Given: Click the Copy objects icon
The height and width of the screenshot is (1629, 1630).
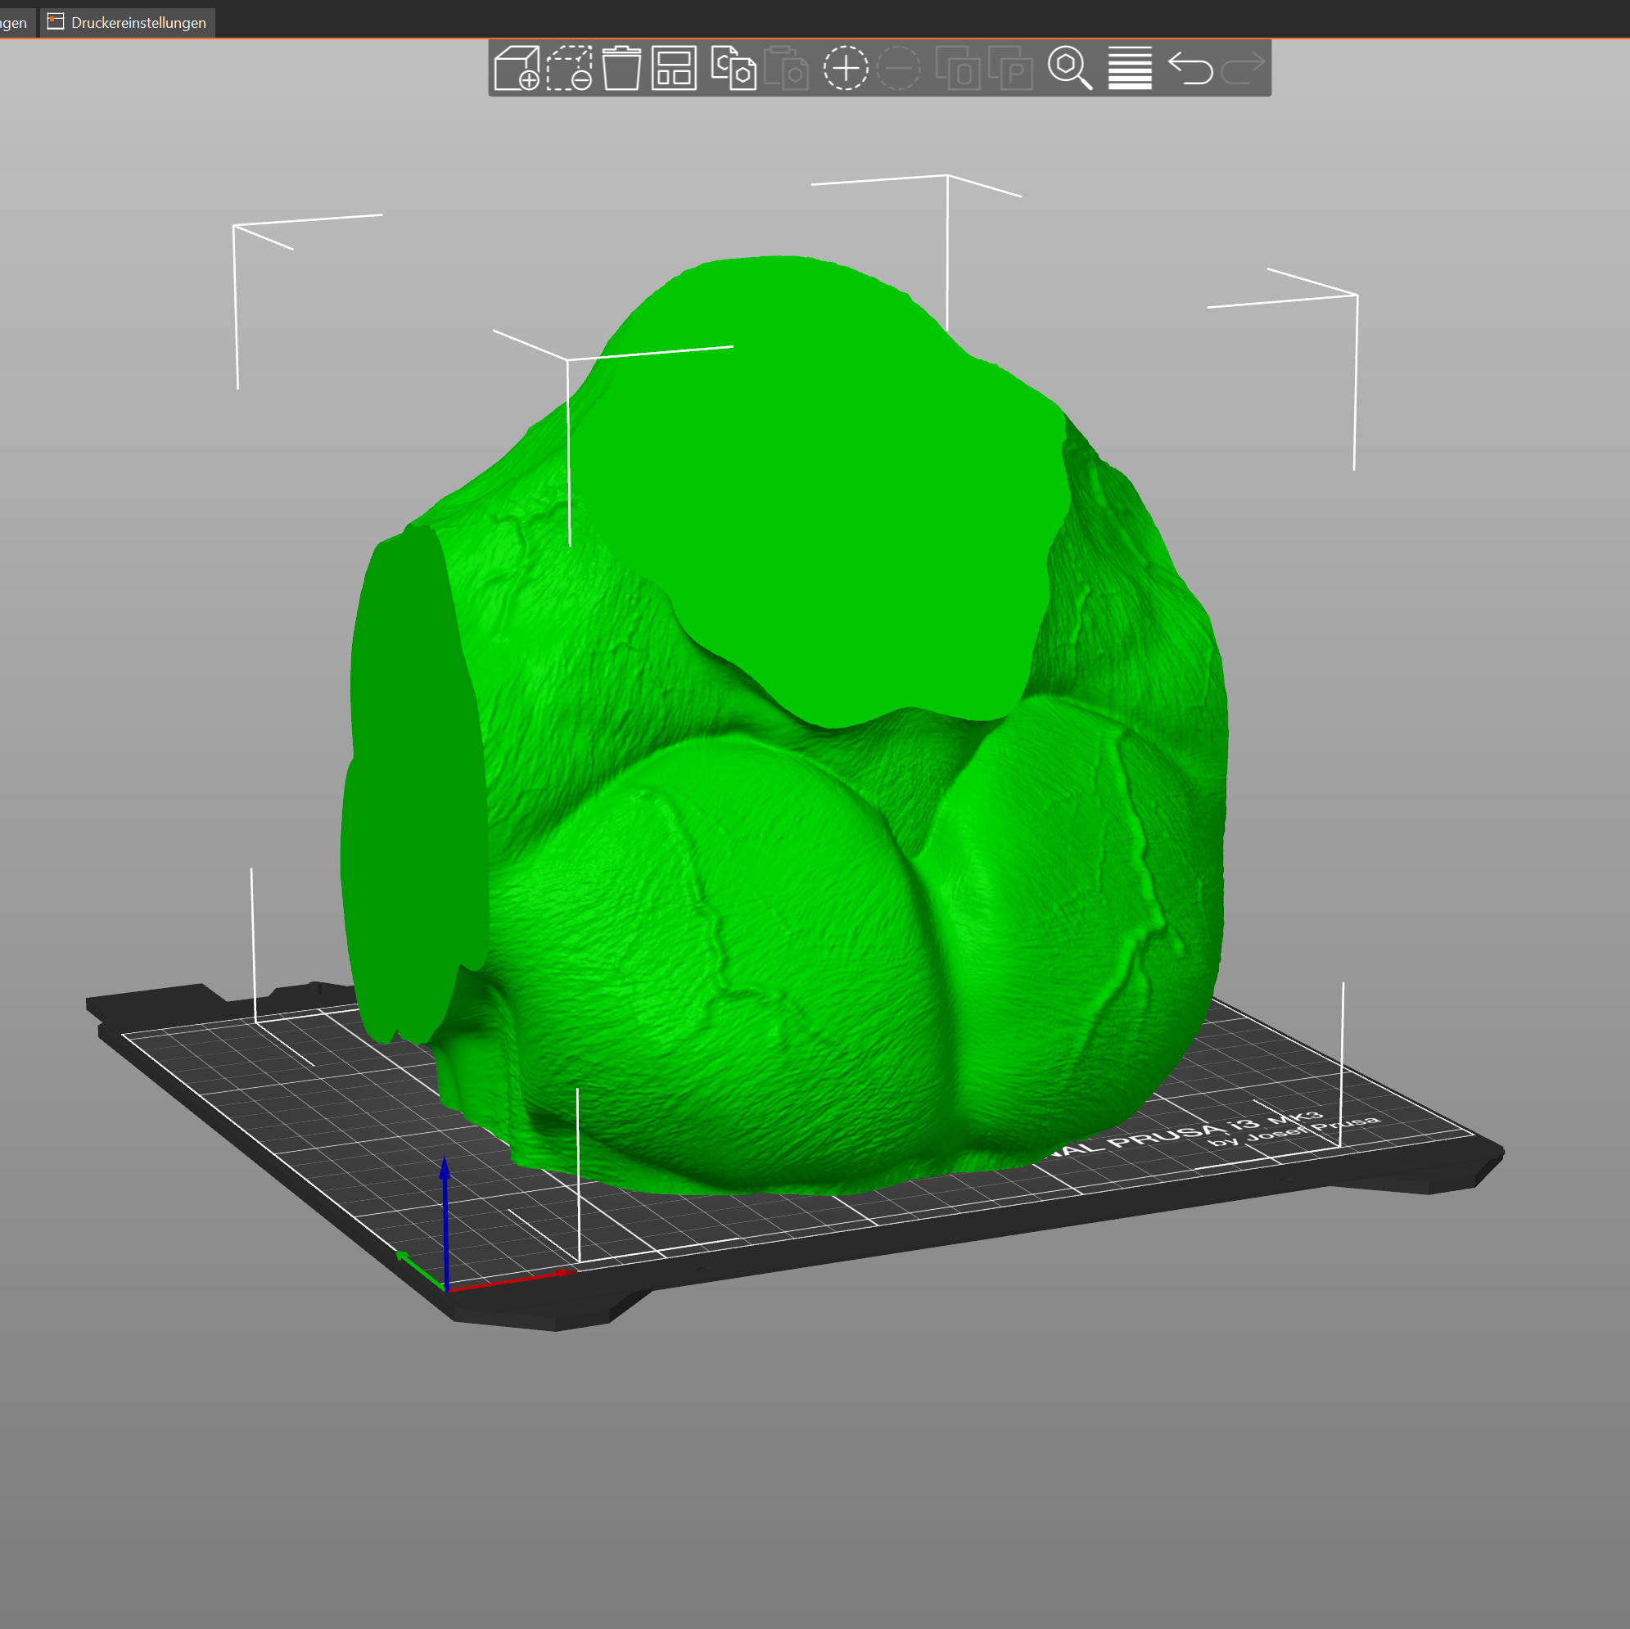Looking at the screenshot, I should (x=733, y=68).
